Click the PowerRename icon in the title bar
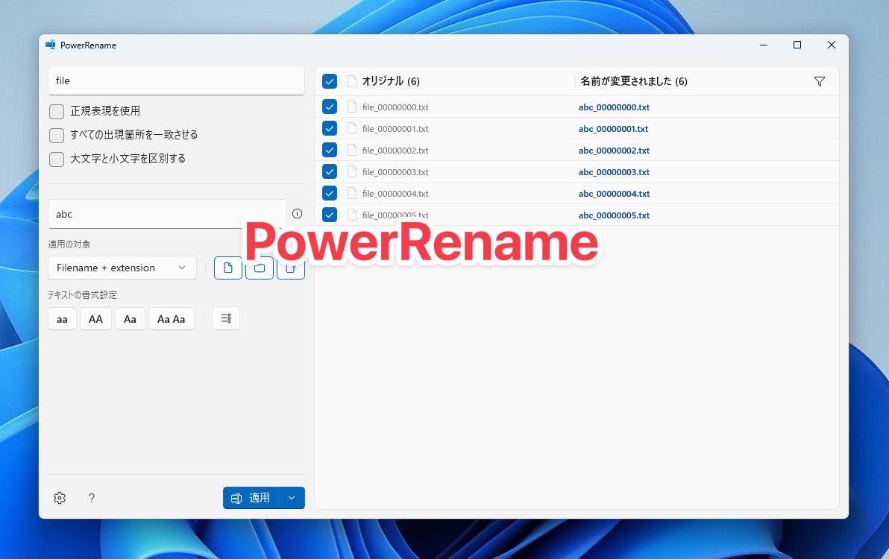This screenshot has height=559, width=889. (51, 45)
